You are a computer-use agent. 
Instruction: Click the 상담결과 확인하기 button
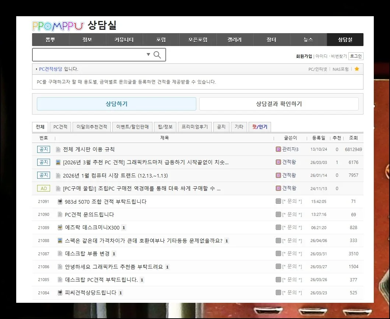pos(278,104)
